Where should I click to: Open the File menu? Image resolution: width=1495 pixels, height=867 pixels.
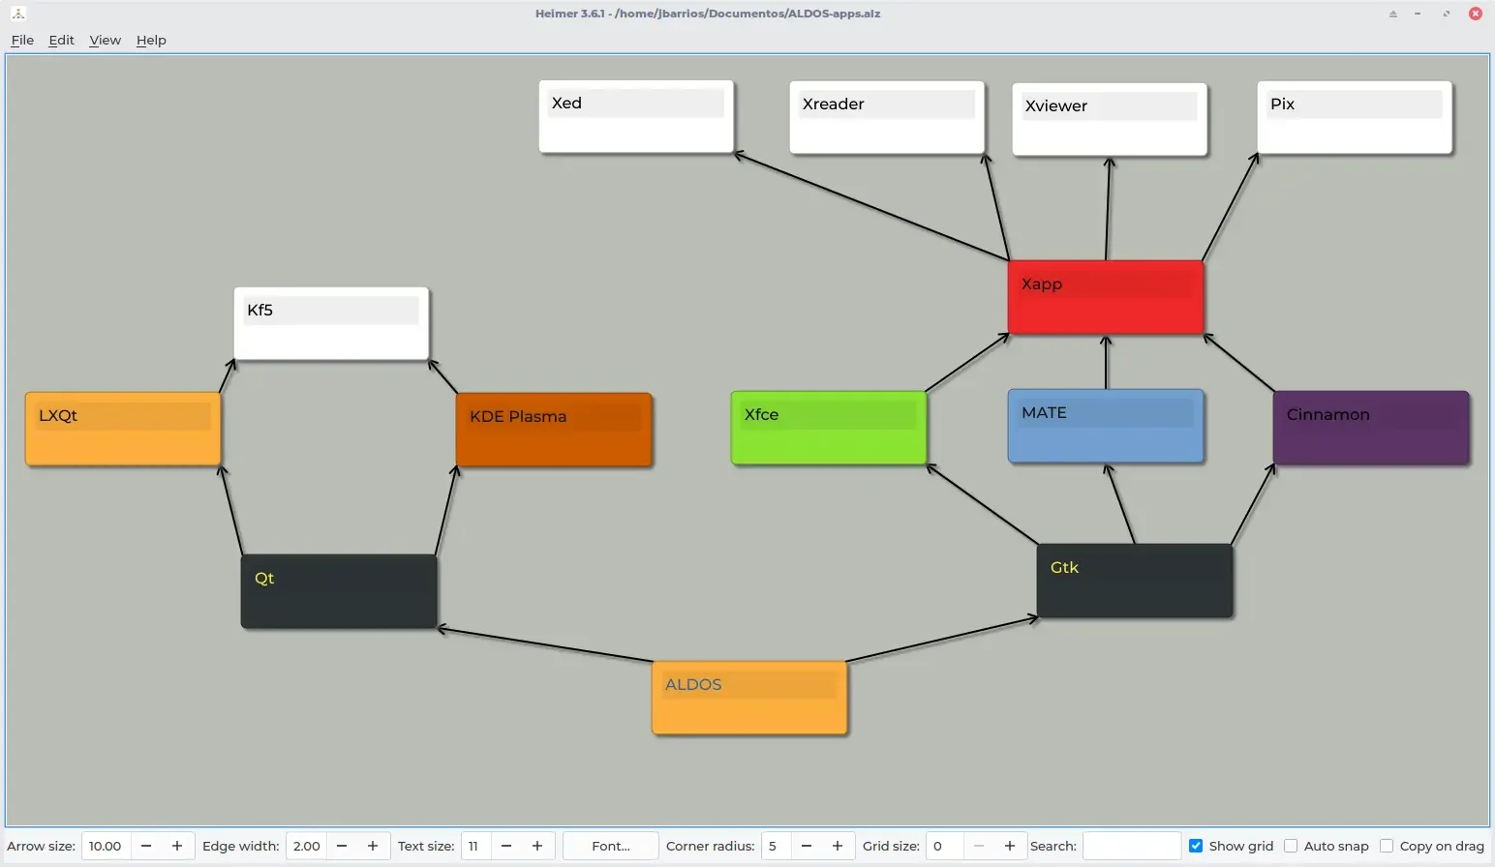[22, 40]
